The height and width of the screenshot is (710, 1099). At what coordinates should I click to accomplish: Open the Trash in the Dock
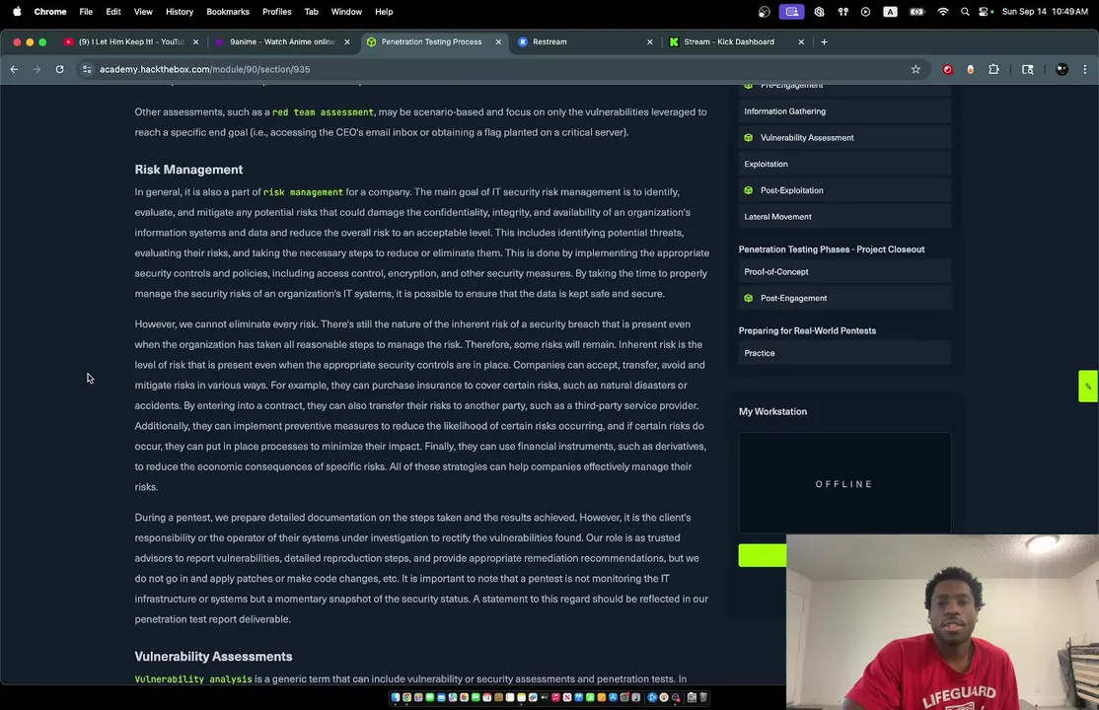[703, 697]
